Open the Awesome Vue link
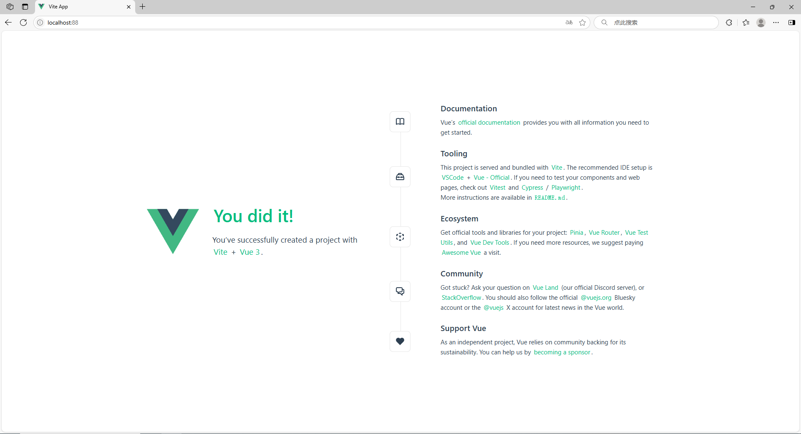Screen dimensions: 801x434 point(461,253)
